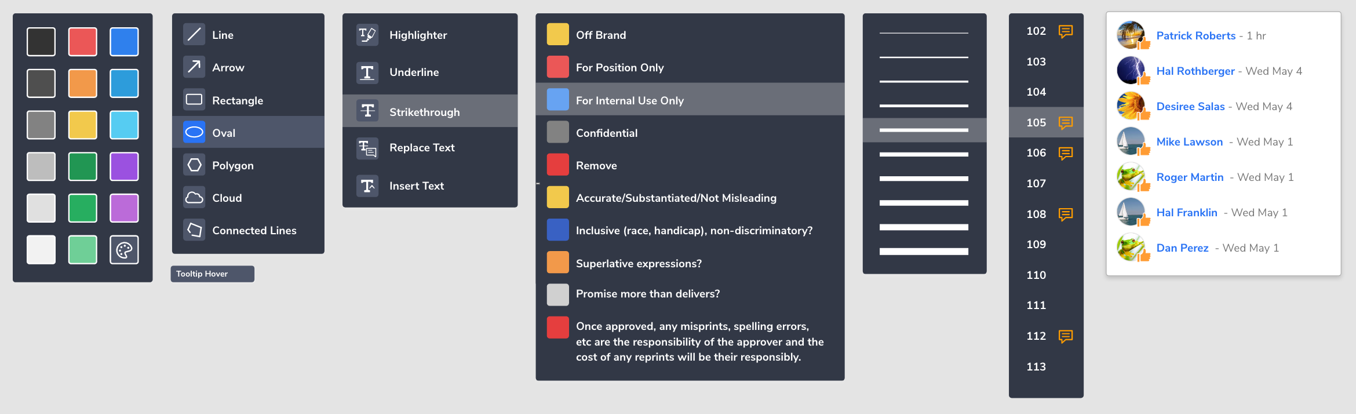Click the Replace Text tool icon
1356x414 pixels.
coord(367,148)
